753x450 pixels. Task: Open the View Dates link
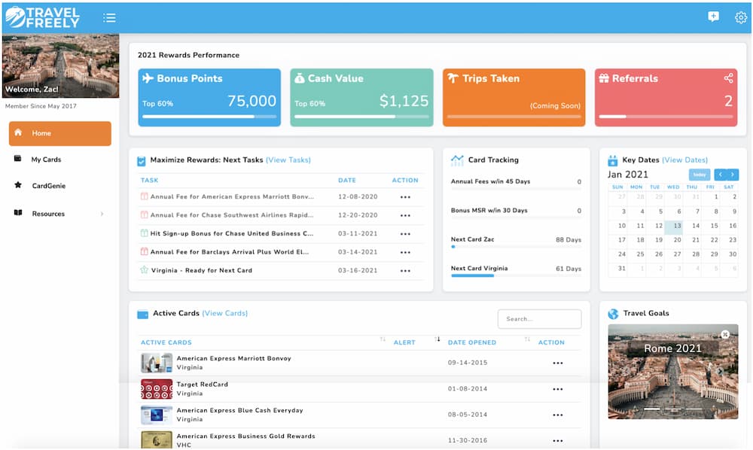pos(684,160)
